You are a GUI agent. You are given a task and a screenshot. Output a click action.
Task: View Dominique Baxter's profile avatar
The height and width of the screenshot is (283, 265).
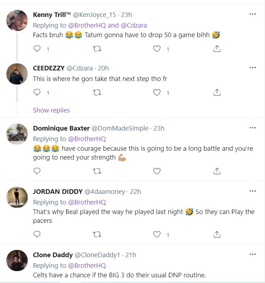pyautogui.click(x=17, y=134)
